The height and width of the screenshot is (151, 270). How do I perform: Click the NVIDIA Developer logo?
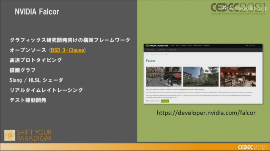click(157, 45)
